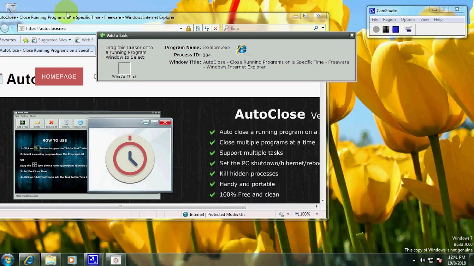Click "Handy and portable" feature text
Screen dimensions: 474x266
pos(247,184)
